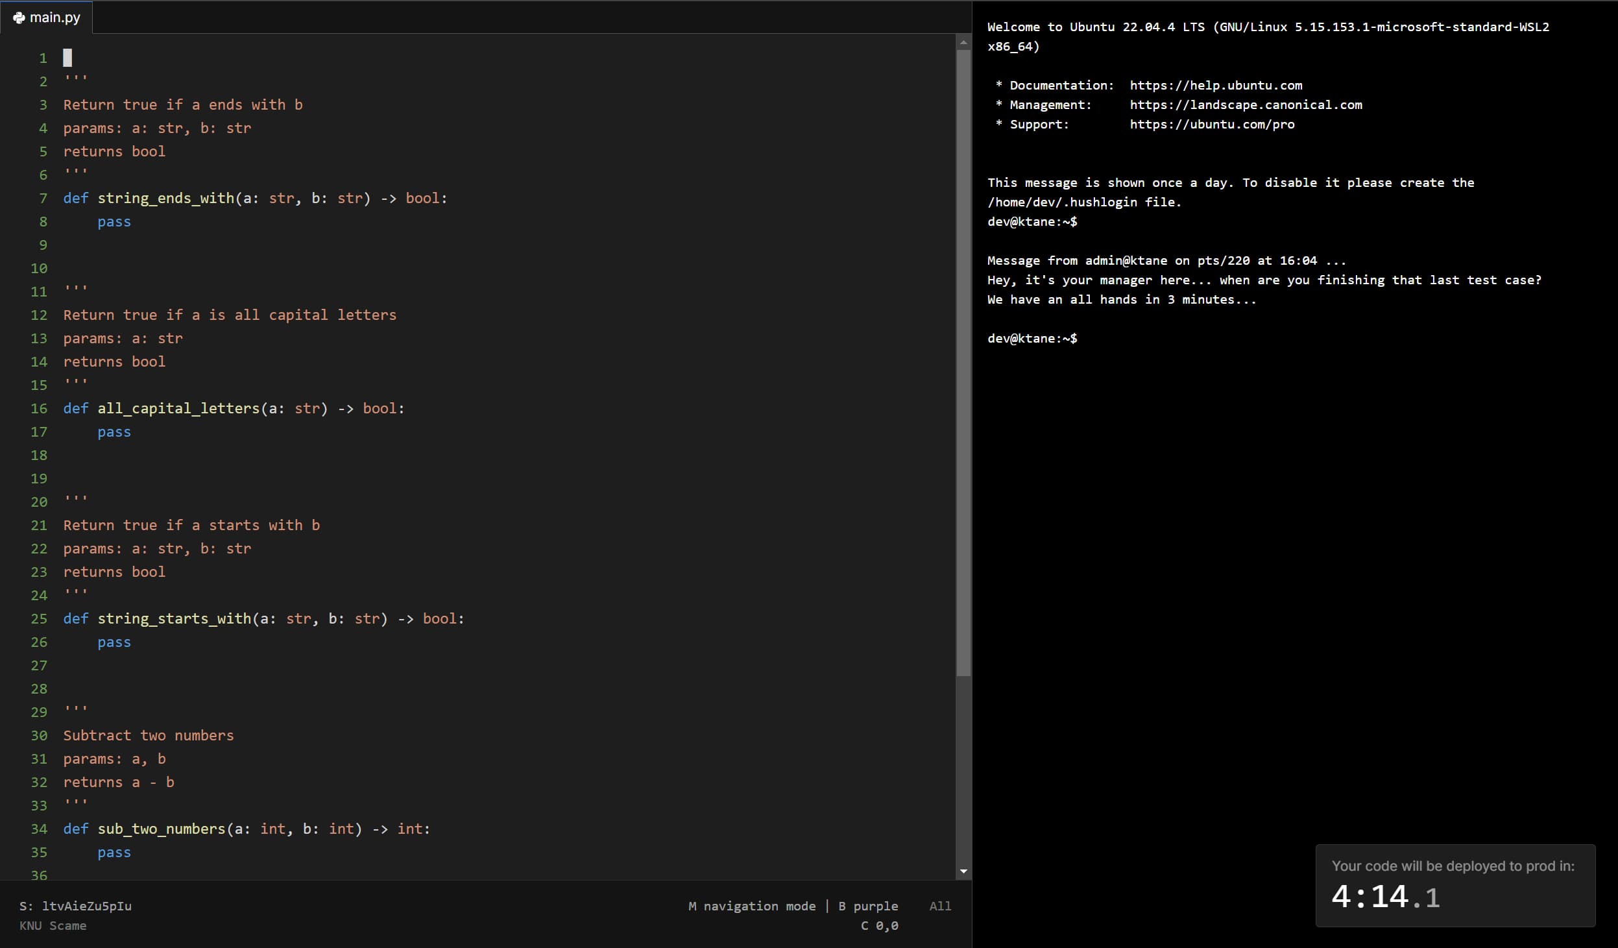This screenshot has height=948, width=1618.
Task: Click the last dev@ktane terminal prompt
Action: pyautogui.click(x=1032, y=338)
